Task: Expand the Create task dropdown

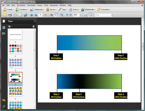Action: 13,10
